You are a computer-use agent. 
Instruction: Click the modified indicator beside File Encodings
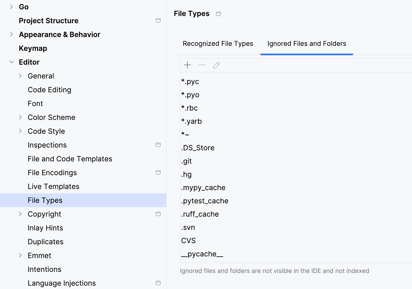pos(158,172)
